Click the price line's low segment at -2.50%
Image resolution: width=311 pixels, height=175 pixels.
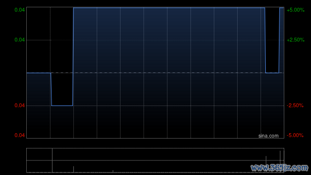point(62,105)
